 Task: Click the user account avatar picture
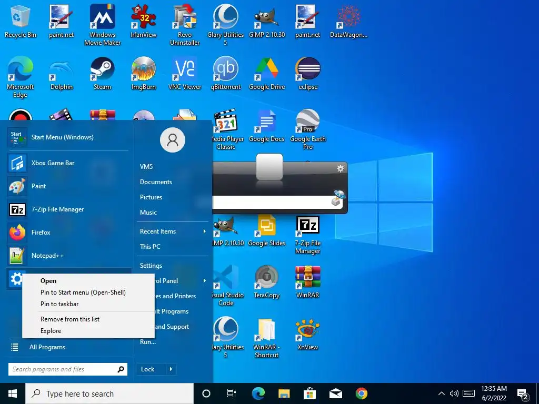pyautogui.click(x=173, y=140)
